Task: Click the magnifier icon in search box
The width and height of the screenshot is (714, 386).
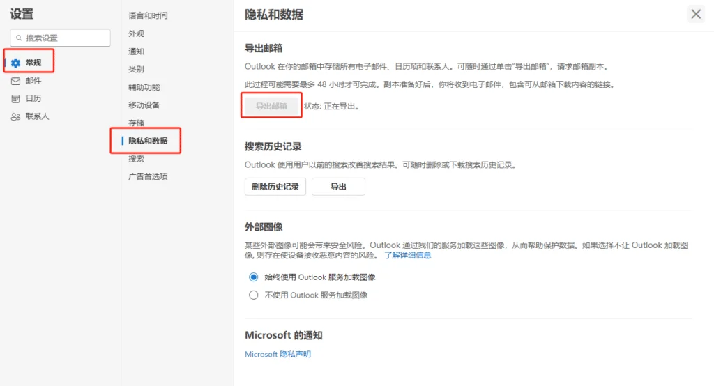Action: (x=19, y=38)
